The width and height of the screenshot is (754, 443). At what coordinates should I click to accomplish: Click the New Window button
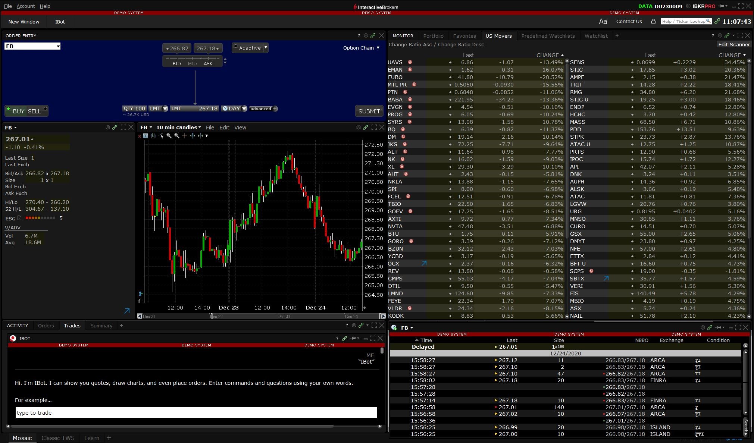pos(24,22)
